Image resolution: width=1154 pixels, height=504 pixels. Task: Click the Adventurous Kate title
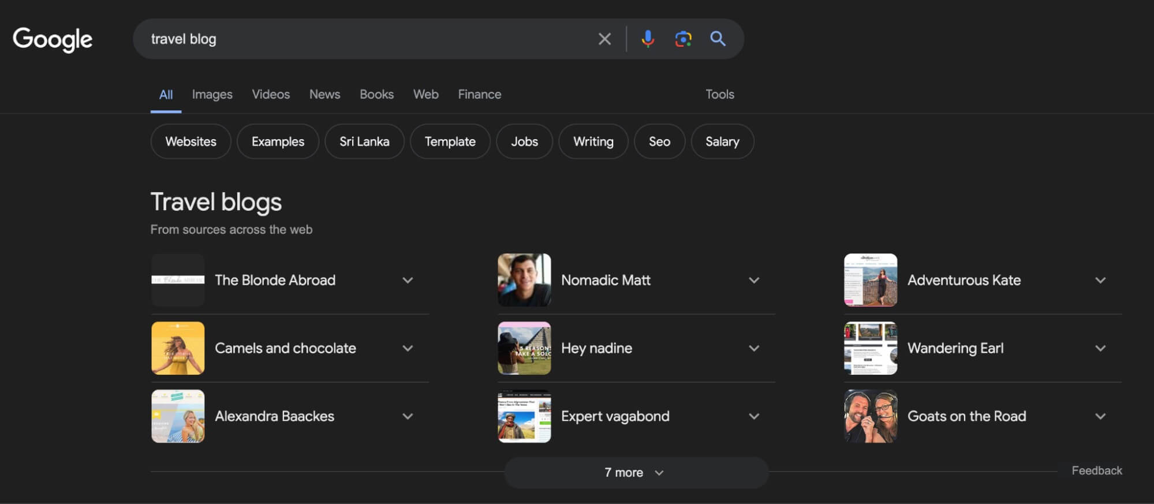click(x=964, y=280)
